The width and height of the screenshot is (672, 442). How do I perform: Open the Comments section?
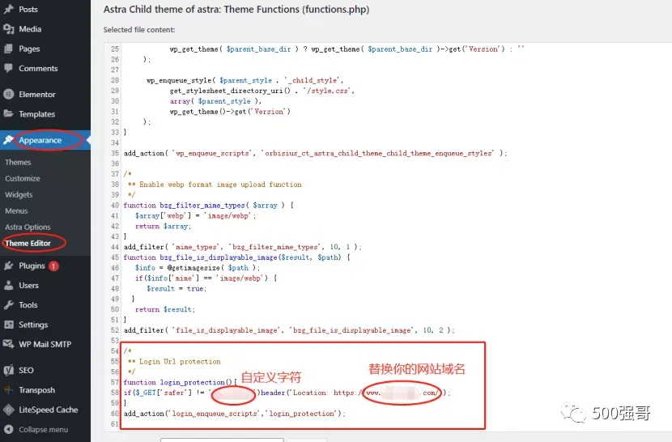(x=38, y=68)
